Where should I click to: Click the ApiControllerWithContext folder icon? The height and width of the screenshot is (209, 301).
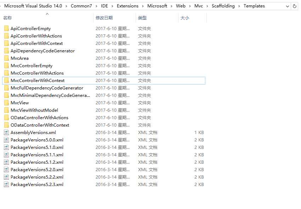click(x=6, y=43)
